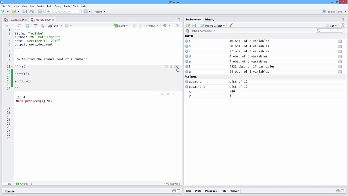Viewport: 348px width, 196px height.
Task: Open the Code menu
Action: [x=17, y=6]
